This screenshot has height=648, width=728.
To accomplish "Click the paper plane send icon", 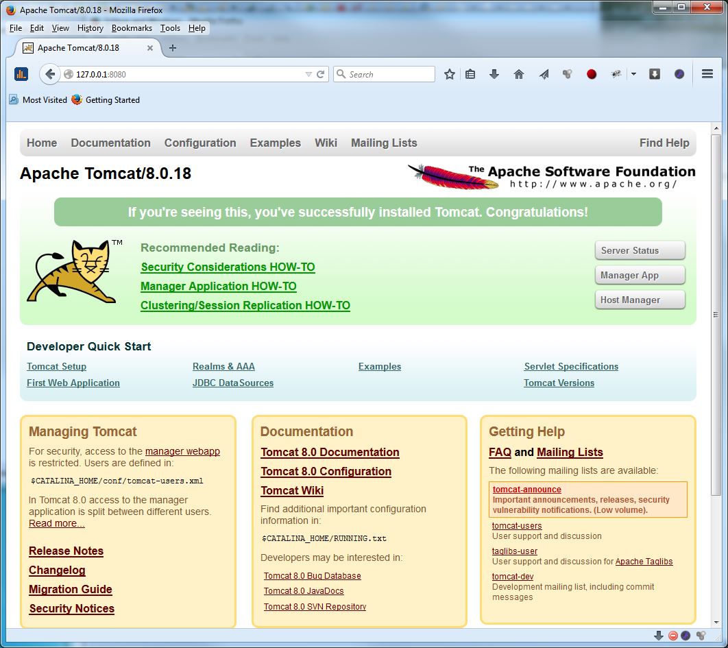I will click(x=544, y=74).
